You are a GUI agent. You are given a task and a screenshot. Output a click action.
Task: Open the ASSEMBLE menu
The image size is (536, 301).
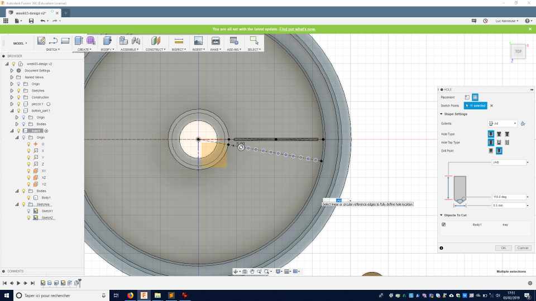coord(130,50)
